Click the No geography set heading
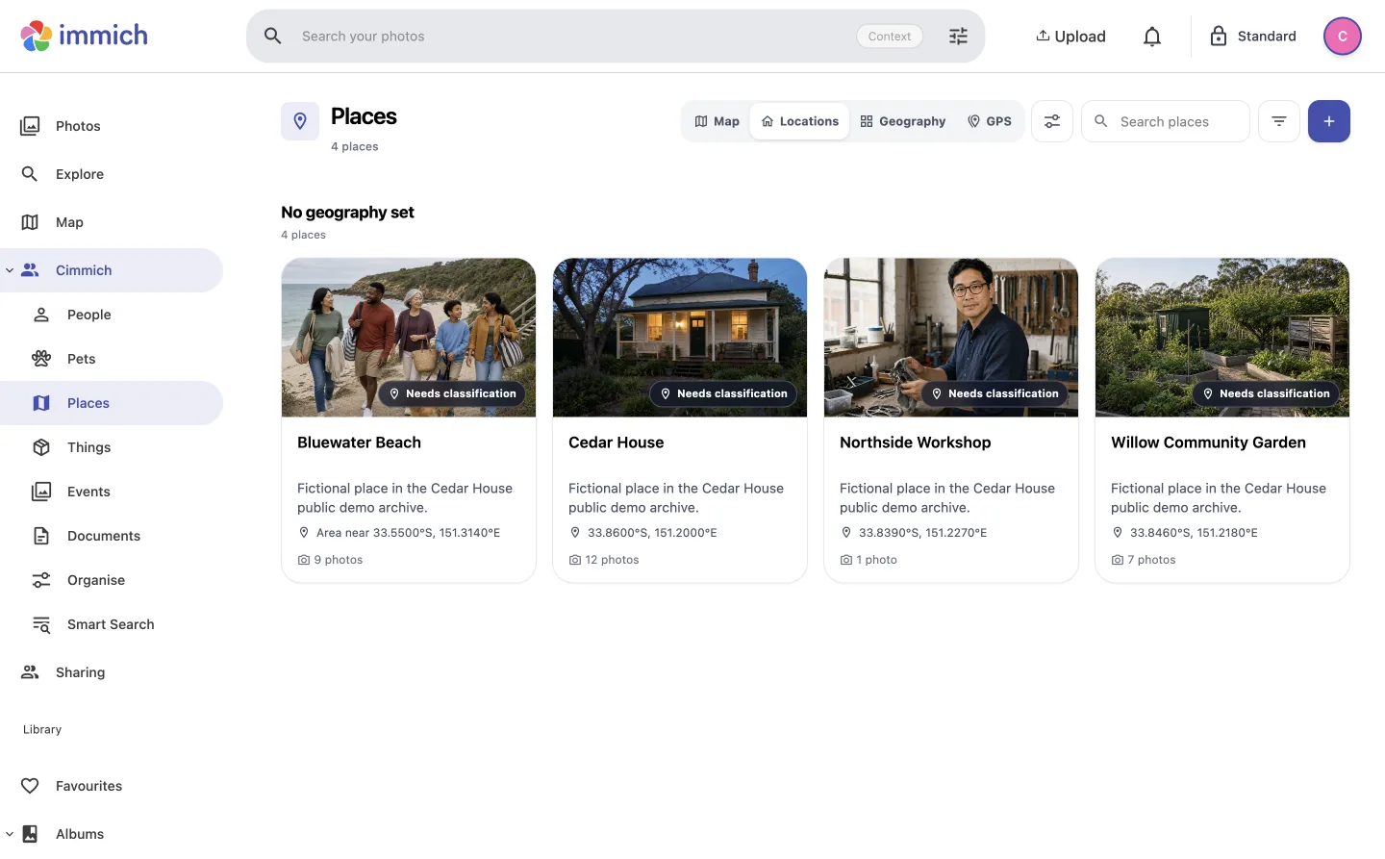This screenshot has width=1385, height=859. [347, 213]
